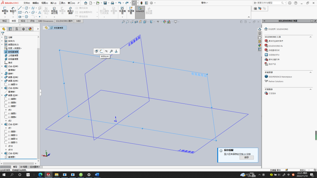Open the SOLIDWORKS Rx link

pos(276,46)
